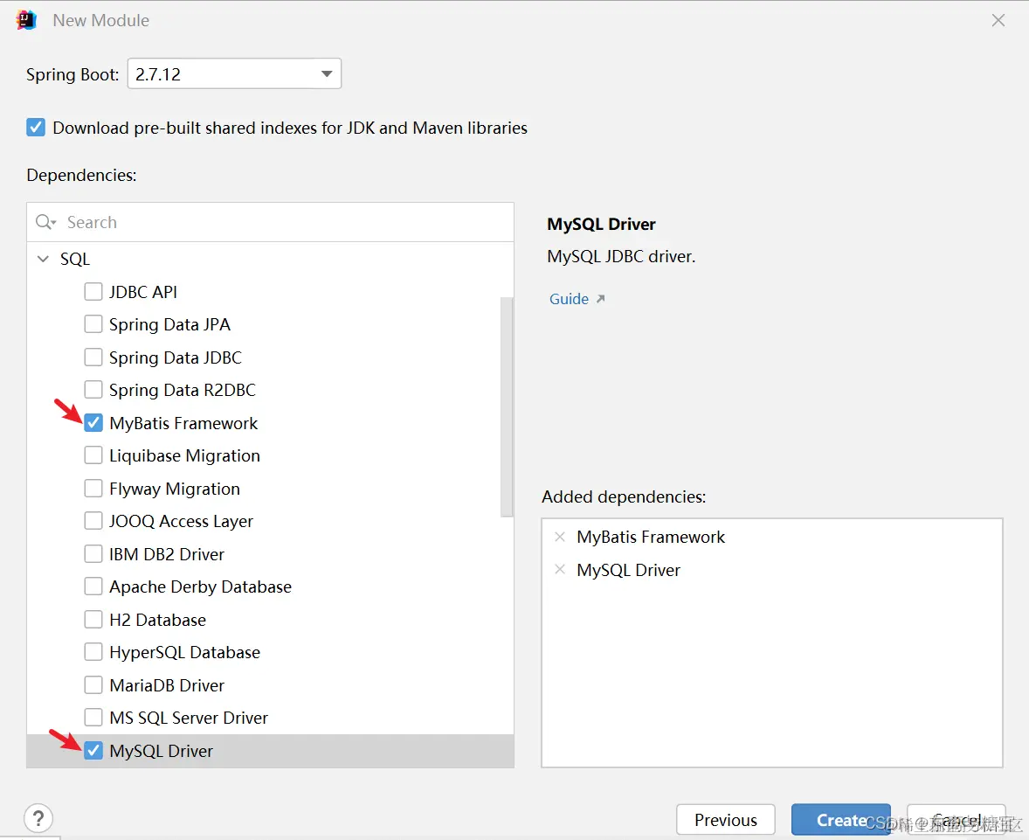Viewport: 1029px width, 840px height.
Task: Check the Liquibase Migration box
Action: point(93,455)
